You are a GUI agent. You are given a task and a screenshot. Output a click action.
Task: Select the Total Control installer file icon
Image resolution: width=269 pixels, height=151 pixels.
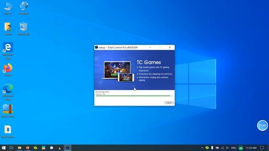(8, 131)
